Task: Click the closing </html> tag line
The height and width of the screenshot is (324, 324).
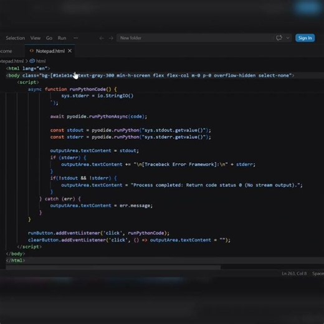Action: (16, 260)
